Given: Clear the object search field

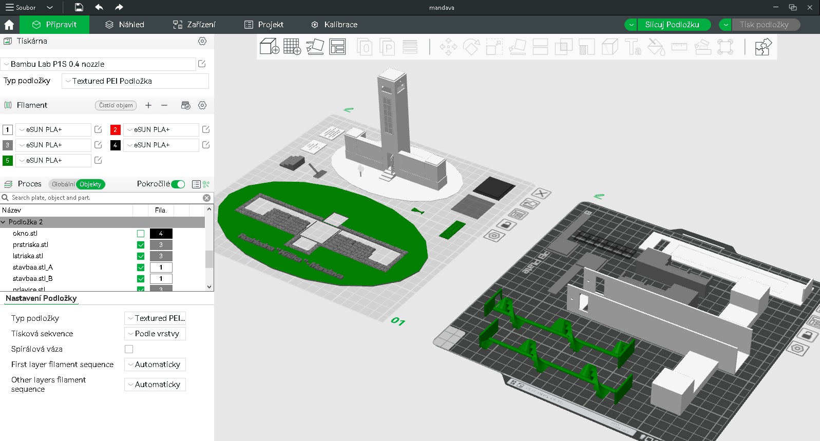Looking at the screenshot, I should (x=206, y=198).
